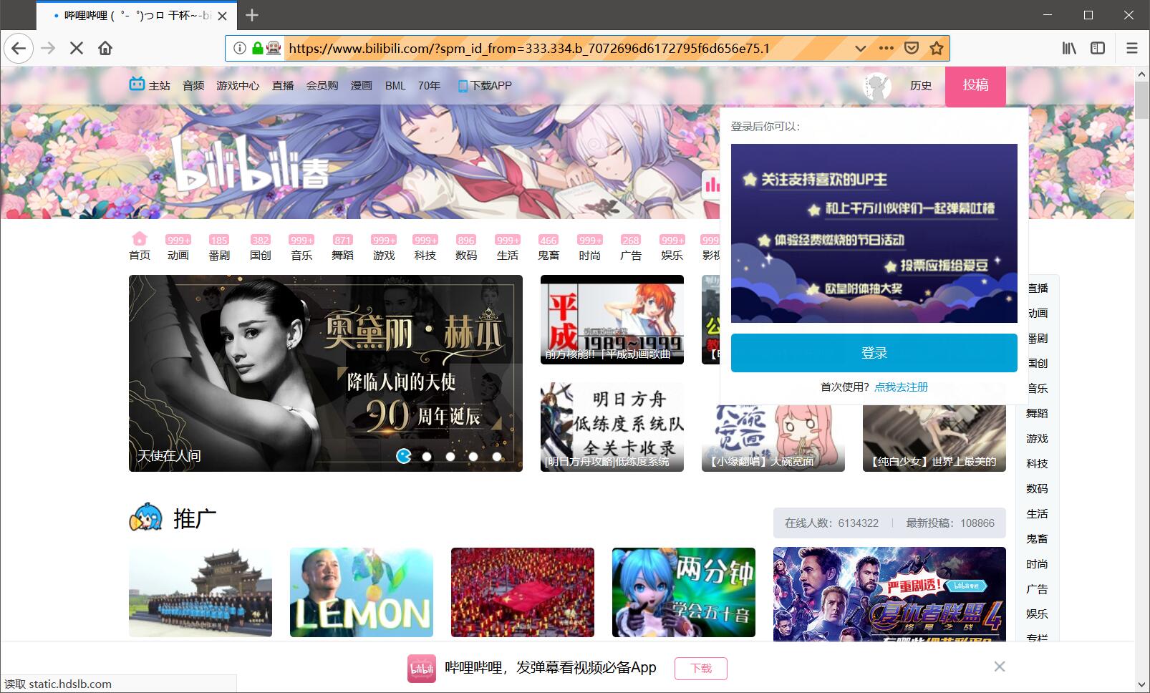Open the LEMON promoted video thumbnail
Viewport: 1150px width, 693px height.
click(x=362, y=592)
